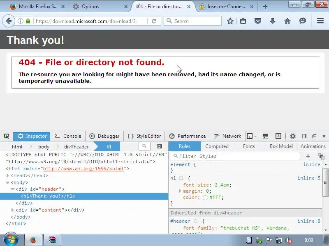329x246 pixels.
Task: Switch to the Insecure Conne... tab
Action: pyautogui.click(x=226, y=7)
